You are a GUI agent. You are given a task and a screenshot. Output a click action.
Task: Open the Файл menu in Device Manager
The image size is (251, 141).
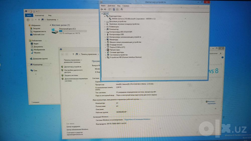coord(103,6)
